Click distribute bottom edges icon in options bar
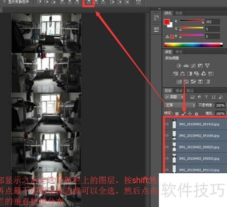227x207 pixels. point(103,2)
